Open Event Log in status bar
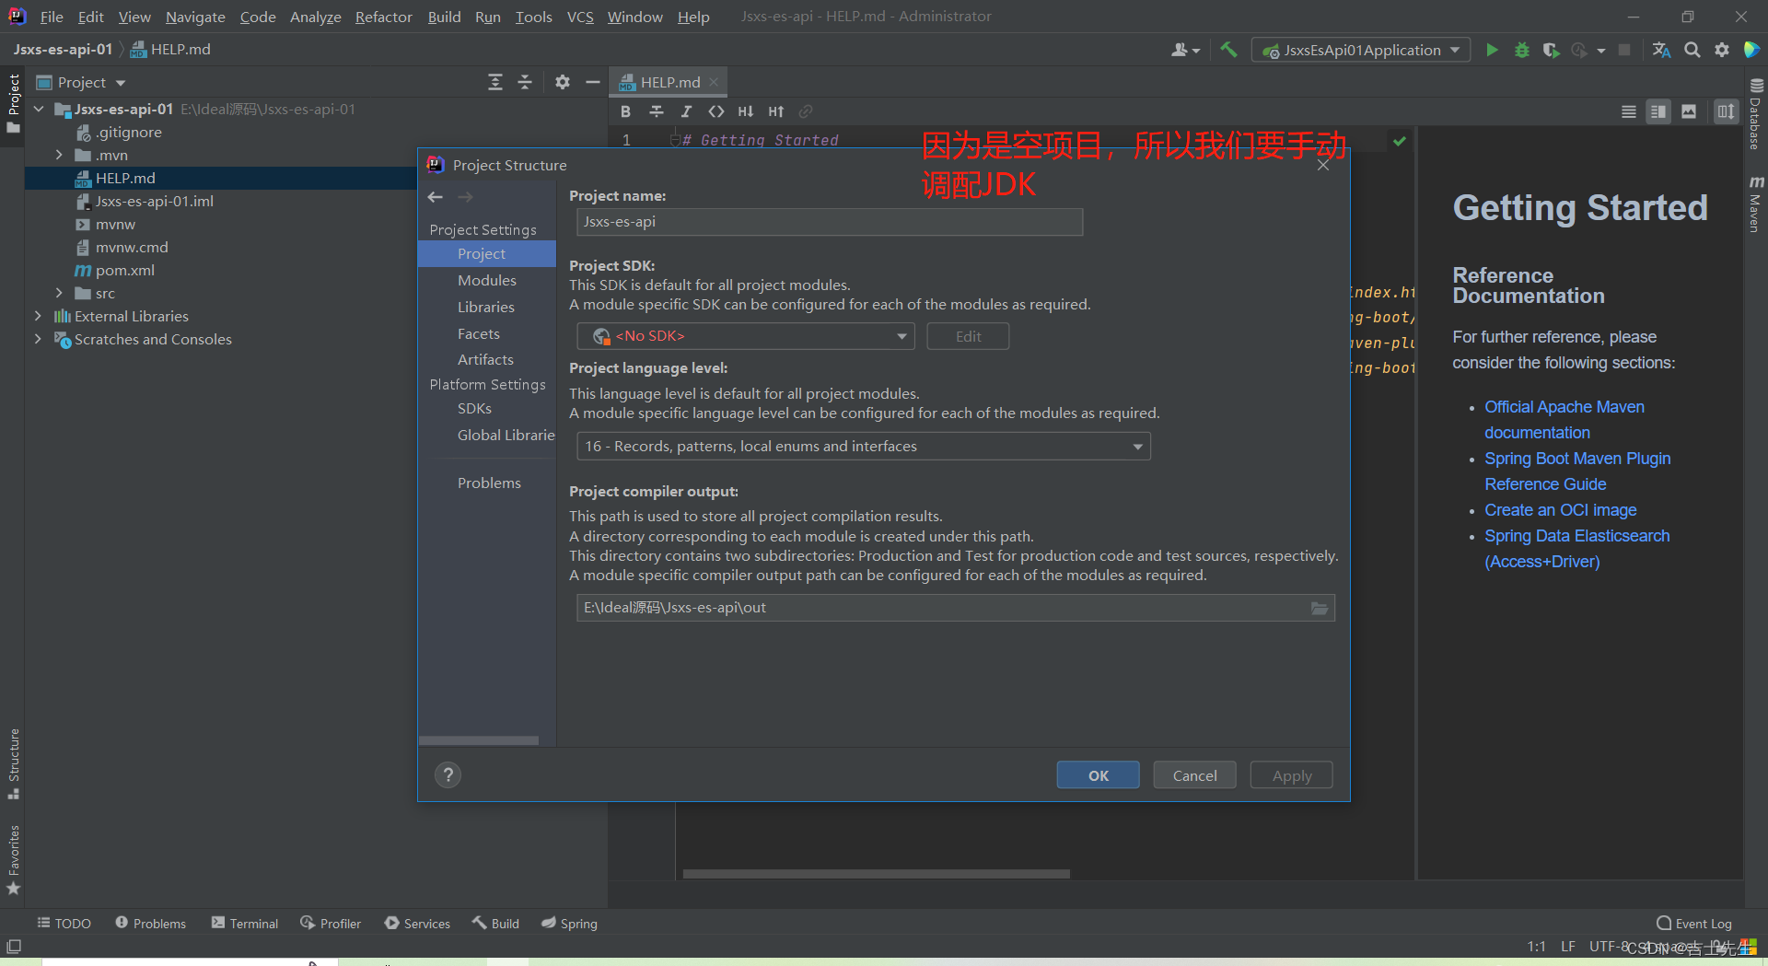This screenshot has width=1768, height=966. click(x=1694, y=924)
